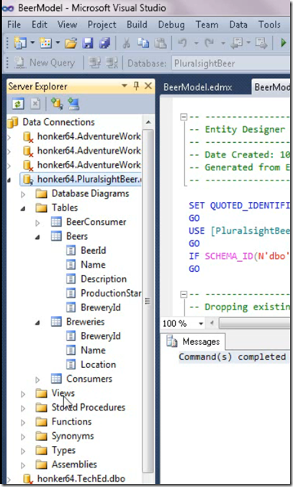Collapse the honker64.PluralsightBeer connection node
Image resolution: width=293 pixels, height=487 pixels.
coord(9,180)
